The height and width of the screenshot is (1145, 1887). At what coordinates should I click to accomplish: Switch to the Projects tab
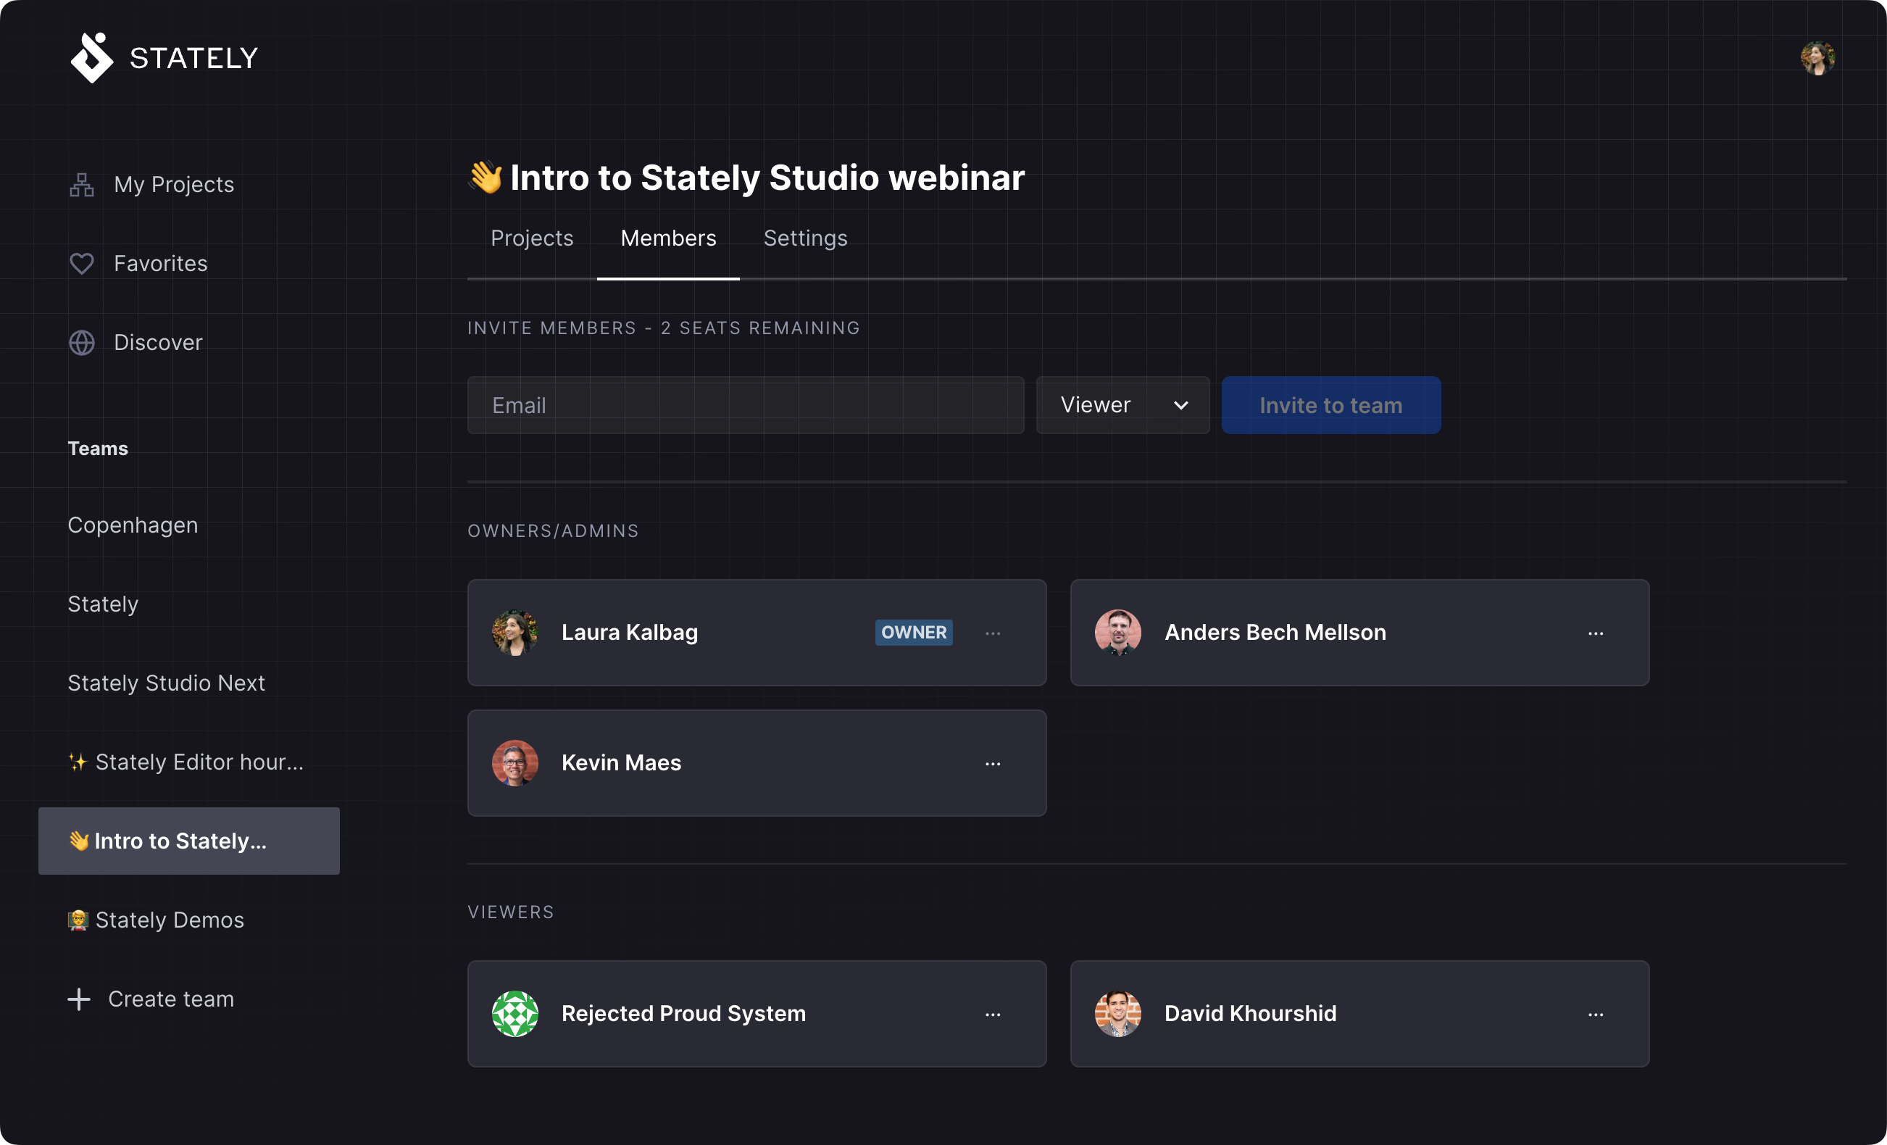coord(534,238)
